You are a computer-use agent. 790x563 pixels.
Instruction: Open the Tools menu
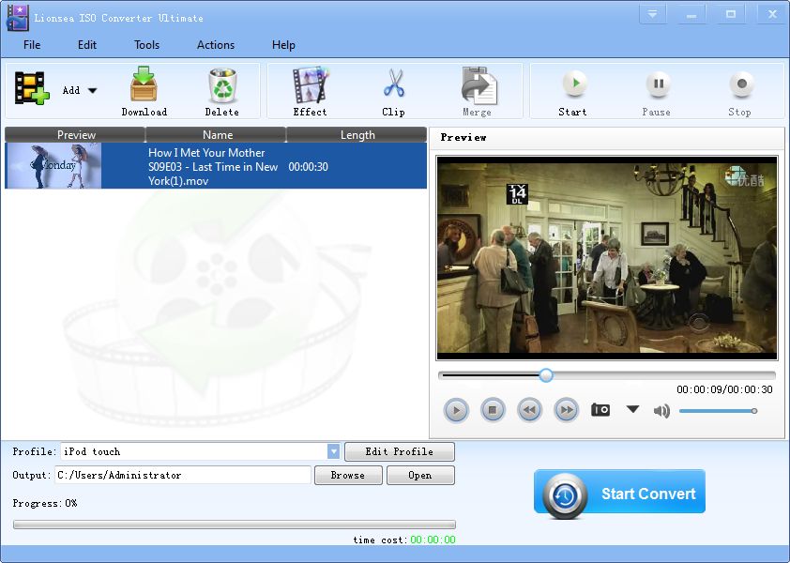click(146, 45)
